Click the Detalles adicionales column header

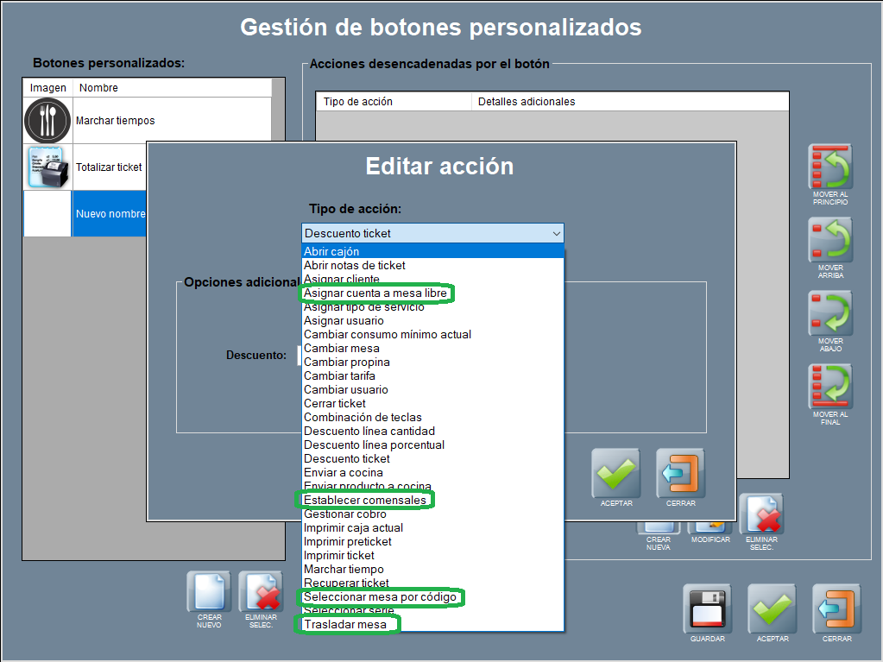[x=630, y=102]
